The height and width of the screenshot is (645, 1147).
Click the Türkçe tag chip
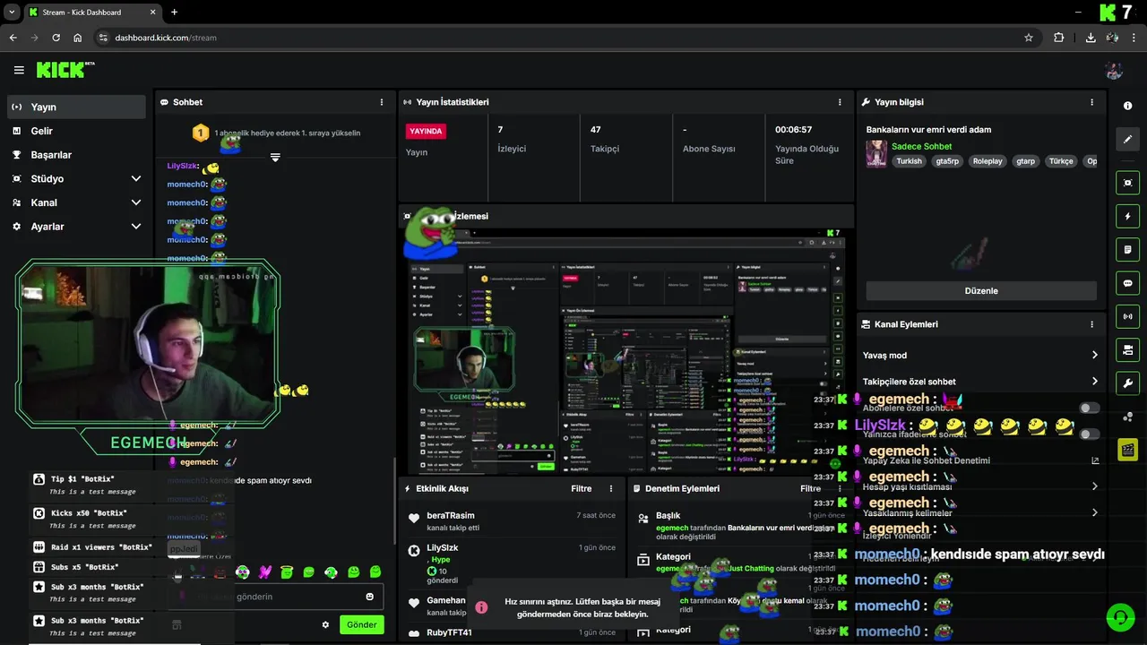pos(1061,161)
